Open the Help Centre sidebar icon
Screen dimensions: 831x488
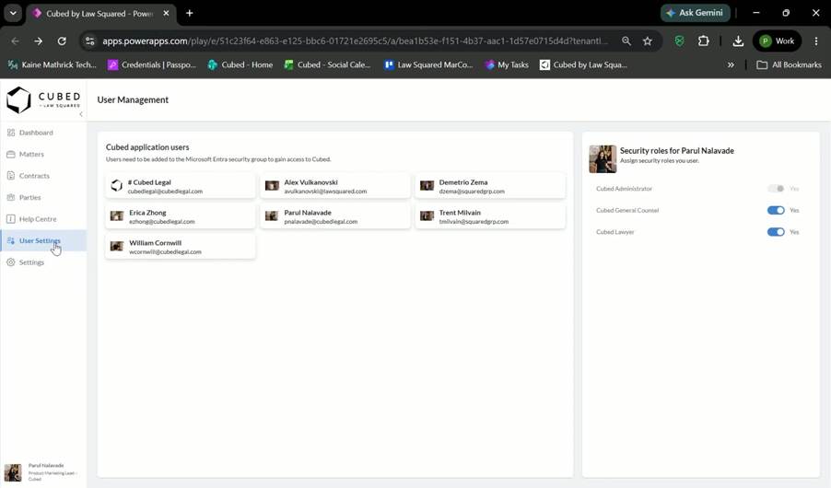point(11,219)
